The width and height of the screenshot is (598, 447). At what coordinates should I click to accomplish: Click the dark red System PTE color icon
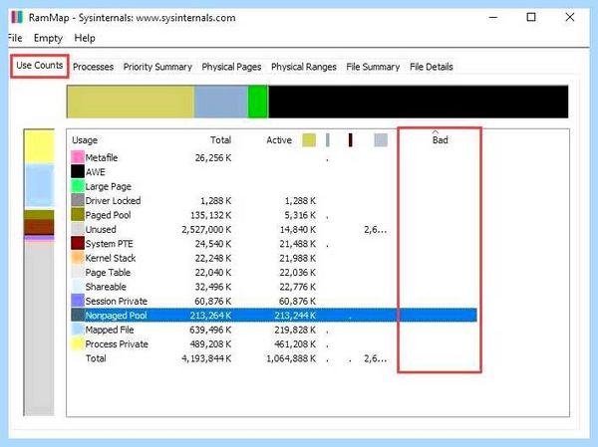78,244
